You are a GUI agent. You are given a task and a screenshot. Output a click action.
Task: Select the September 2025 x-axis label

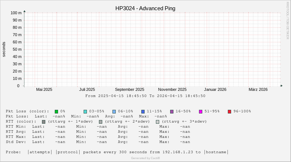(x=129, y=90)
